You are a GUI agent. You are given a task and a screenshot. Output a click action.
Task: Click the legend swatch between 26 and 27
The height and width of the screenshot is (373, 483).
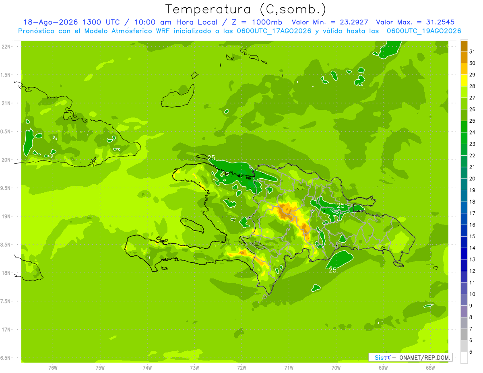coord(464,103)
